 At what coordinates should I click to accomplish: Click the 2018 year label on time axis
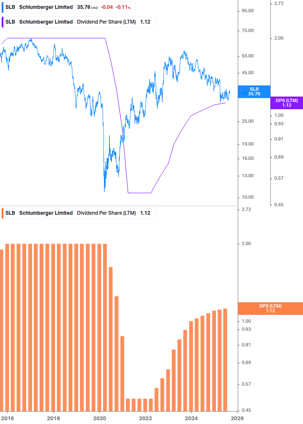(x=53, y=419)
